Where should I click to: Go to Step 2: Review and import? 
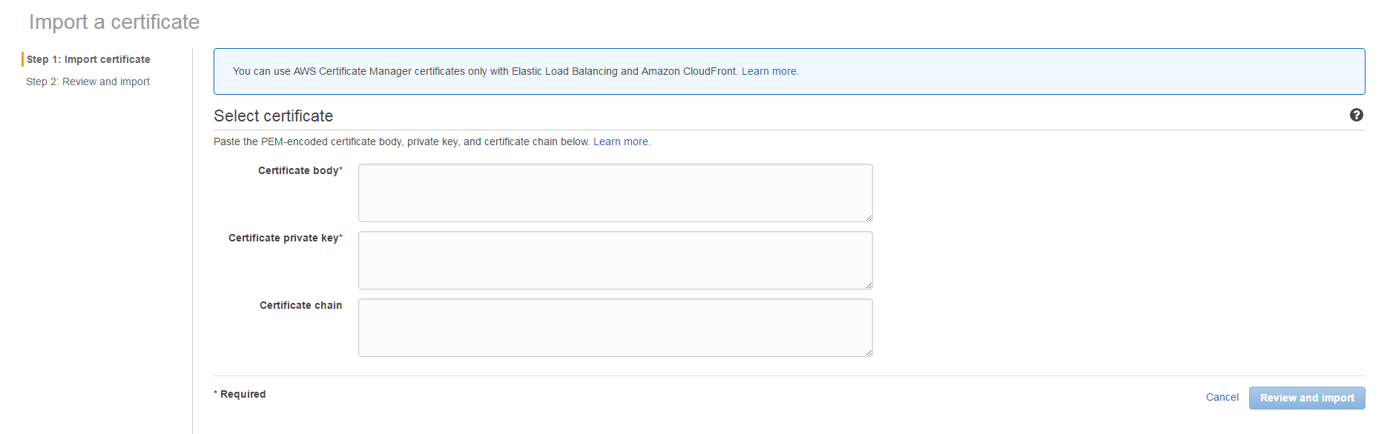coord(88,81)
